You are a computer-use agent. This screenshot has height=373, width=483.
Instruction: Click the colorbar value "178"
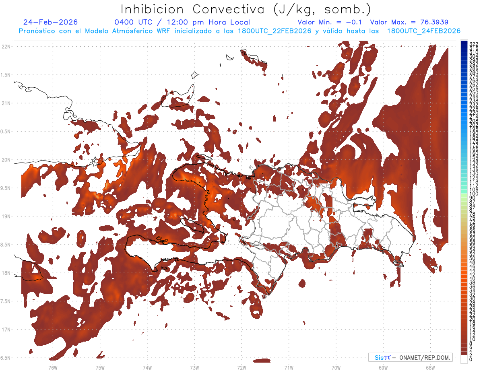[473, 141]
